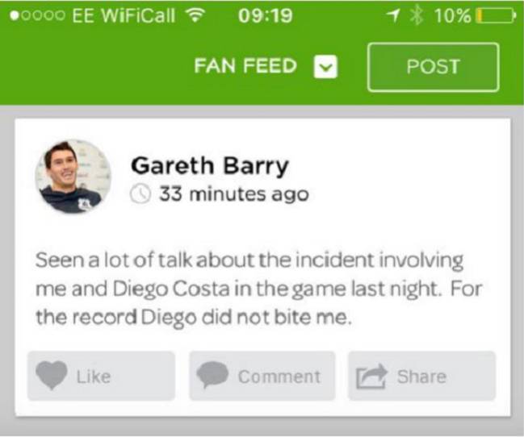Click the POST button
The width and height of the screenshot is (524, 437).
click(434, 67)
